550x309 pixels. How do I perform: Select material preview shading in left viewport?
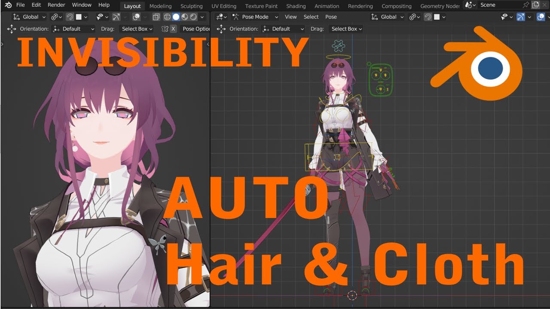click(185, 17)
